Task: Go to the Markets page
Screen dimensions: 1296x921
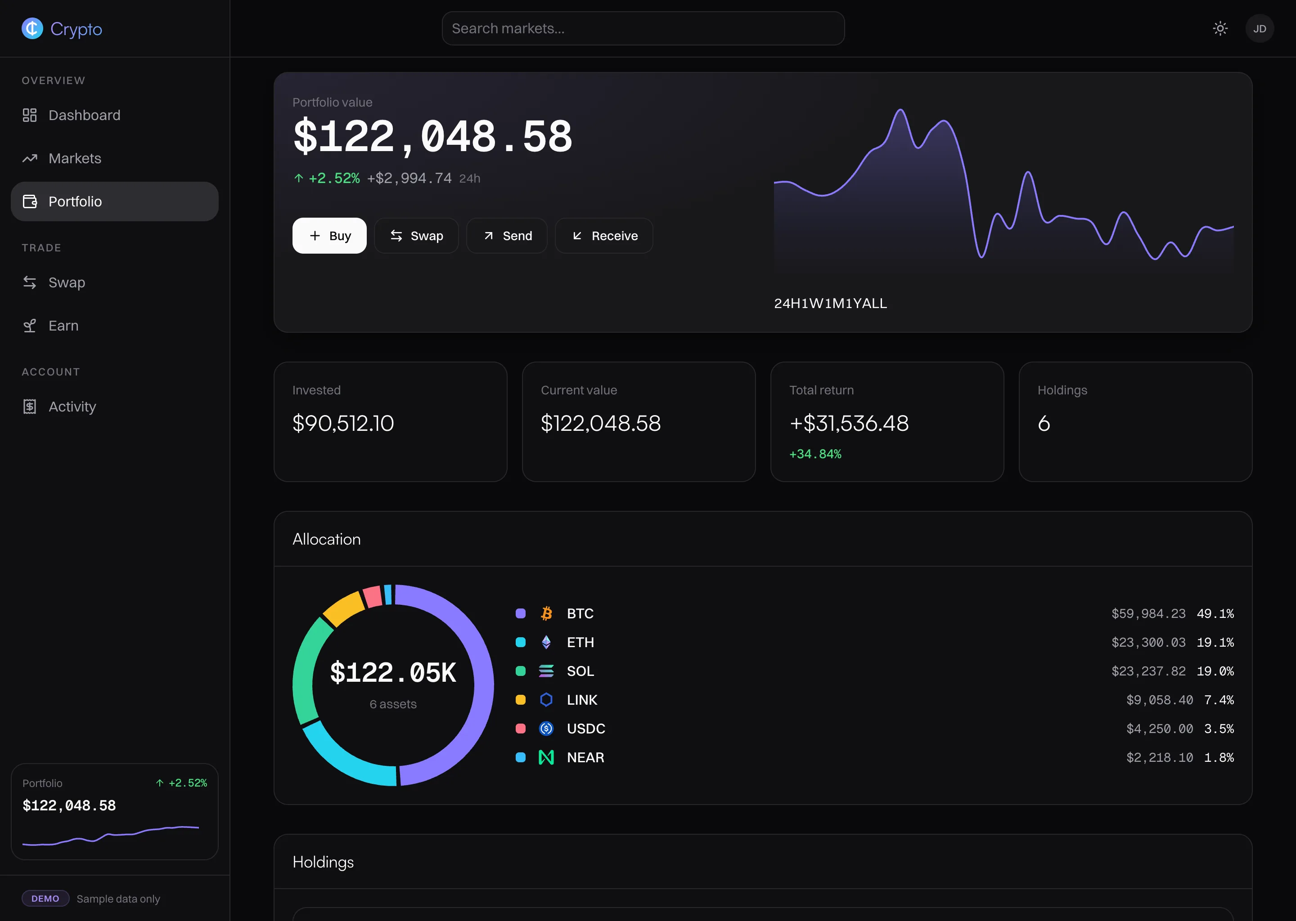Action: pyautogui.click(x=115, y=158)
